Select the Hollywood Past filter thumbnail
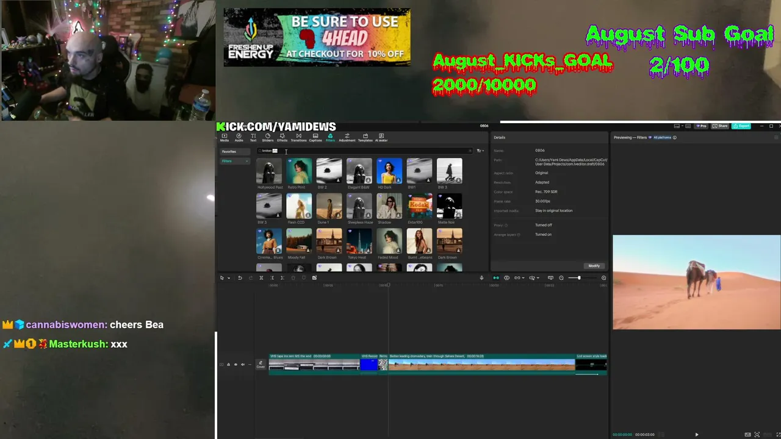 (x=269, y=171)
